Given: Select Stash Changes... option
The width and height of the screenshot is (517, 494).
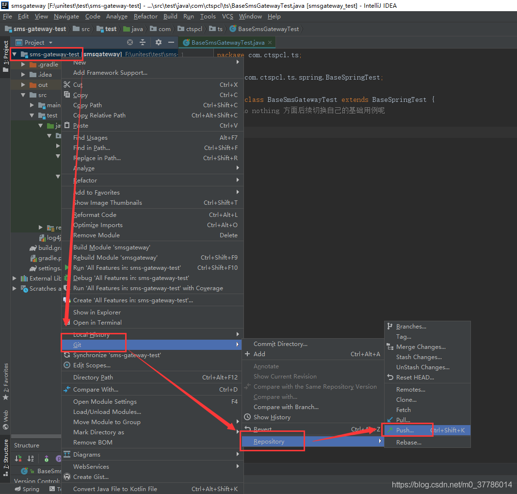Looking at the screenshot, I should click(x=428, y=357).
